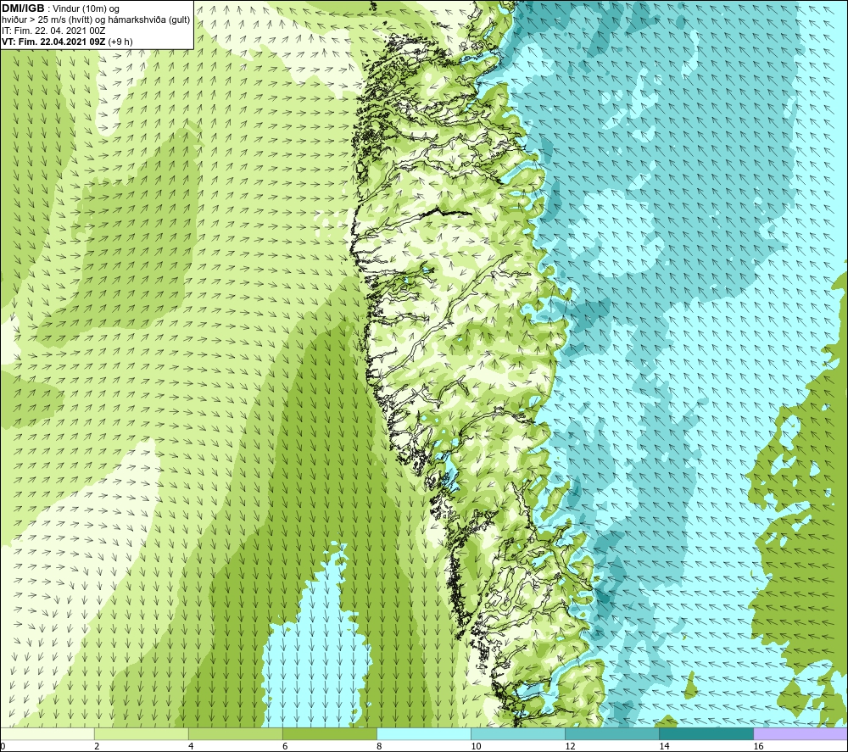Click the "VT: Fim. 22.04.2021 09Z" valid time
This screenshot has height=752, width=848.
tap(54, 42)
